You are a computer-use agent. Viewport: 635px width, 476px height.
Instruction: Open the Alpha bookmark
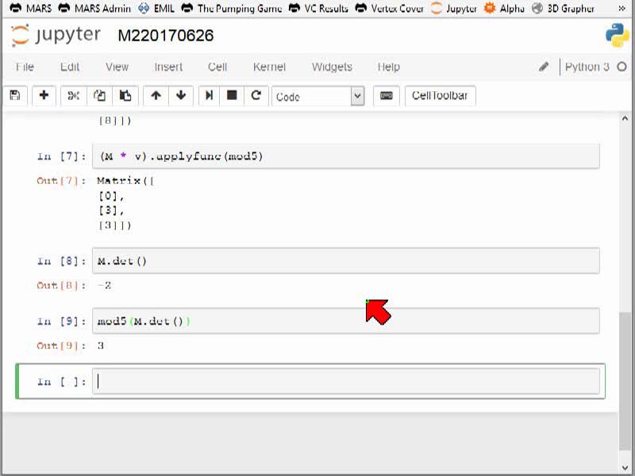tap(504, 8)
